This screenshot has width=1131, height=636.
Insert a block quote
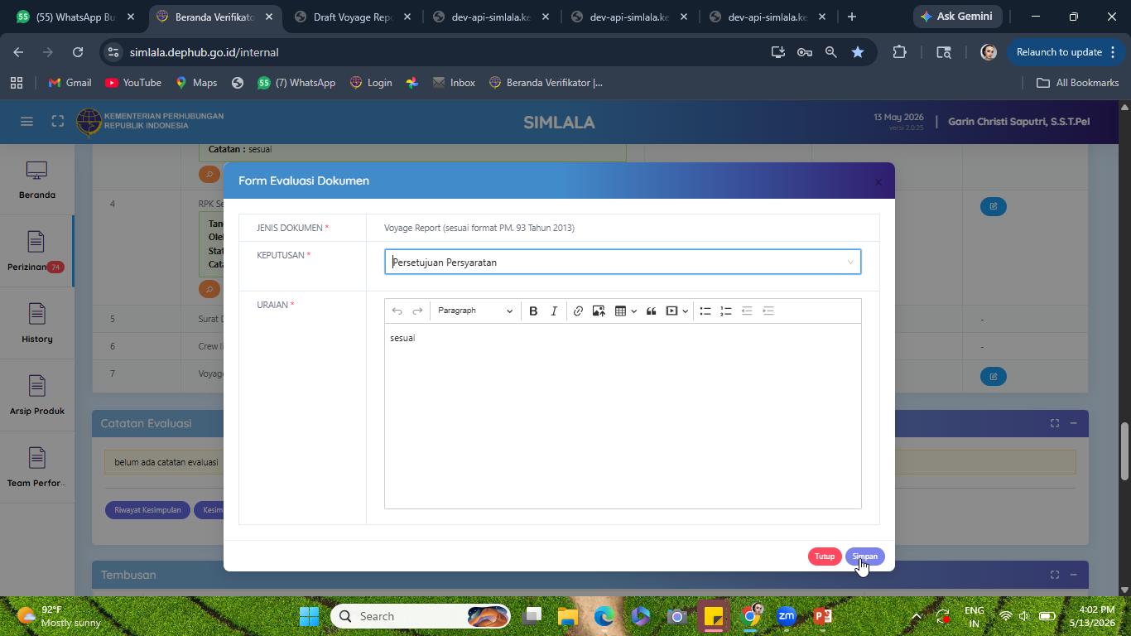point(651,311)
